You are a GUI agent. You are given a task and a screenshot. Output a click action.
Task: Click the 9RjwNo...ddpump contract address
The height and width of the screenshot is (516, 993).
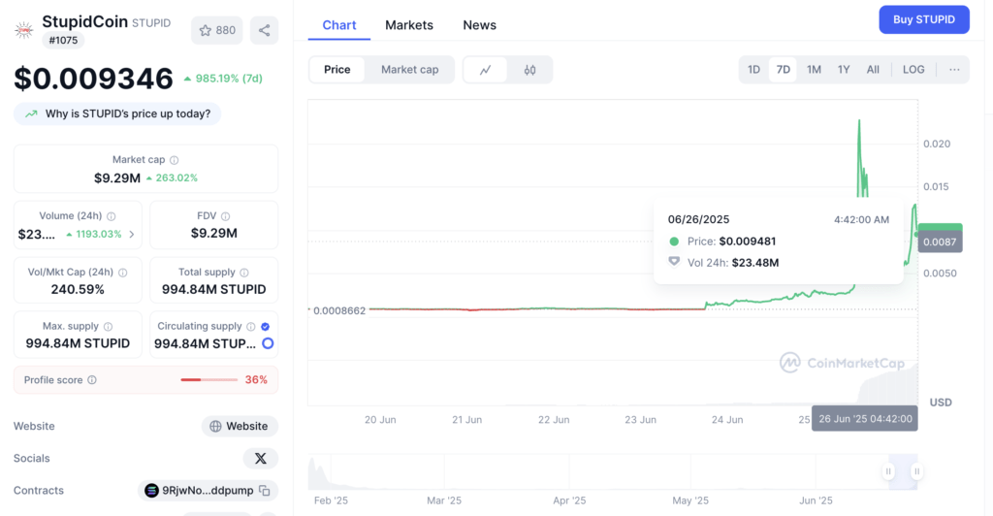208,491
